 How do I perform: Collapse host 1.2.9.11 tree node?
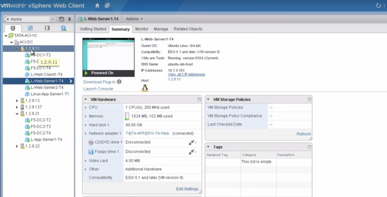[x=17, y=49]
